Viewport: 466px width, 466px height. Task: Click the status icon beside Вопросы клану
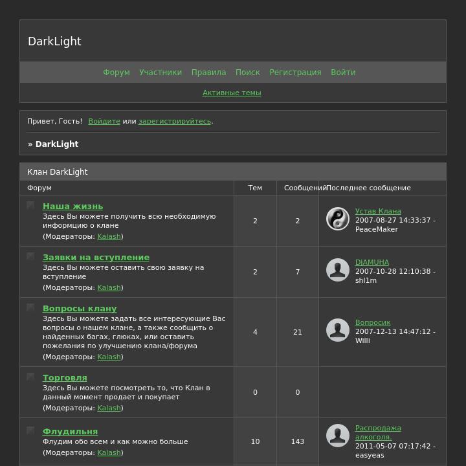[30, 307]
